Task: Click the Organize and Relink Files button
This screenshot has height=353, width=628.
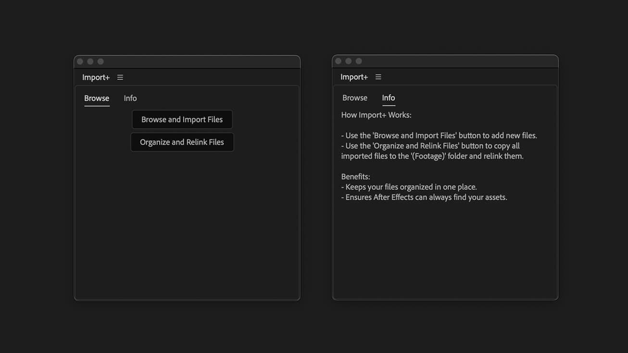Action: coord(182,142)
